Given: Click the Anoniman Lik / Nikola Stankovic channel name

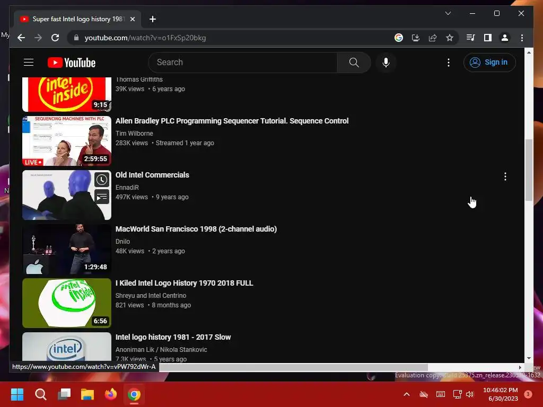Looking at the screenshot, I should [x=161, y=350].
